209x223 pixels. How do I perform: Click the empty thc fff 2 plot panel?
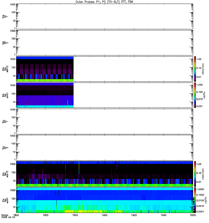[104, 148]
